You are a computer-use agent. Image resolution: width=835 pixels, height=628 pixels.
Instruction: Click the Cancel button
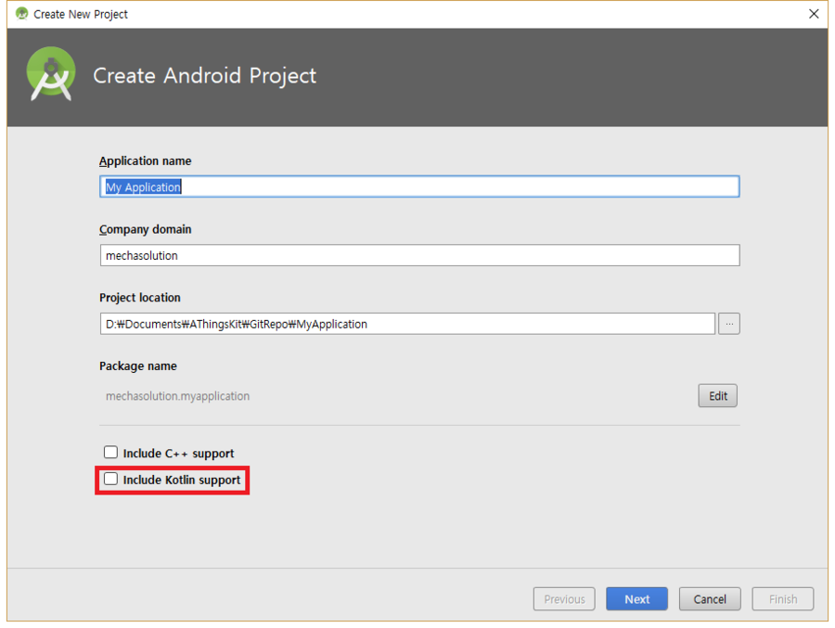click(x=710, y=599)
